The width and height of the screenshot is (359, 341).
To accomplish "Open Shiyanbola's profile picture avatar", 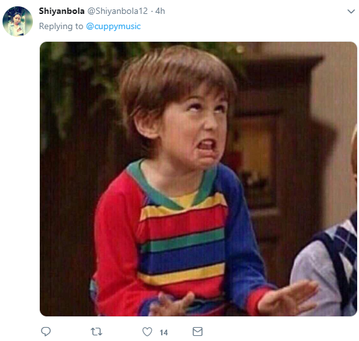I will (x=18, y=22).
